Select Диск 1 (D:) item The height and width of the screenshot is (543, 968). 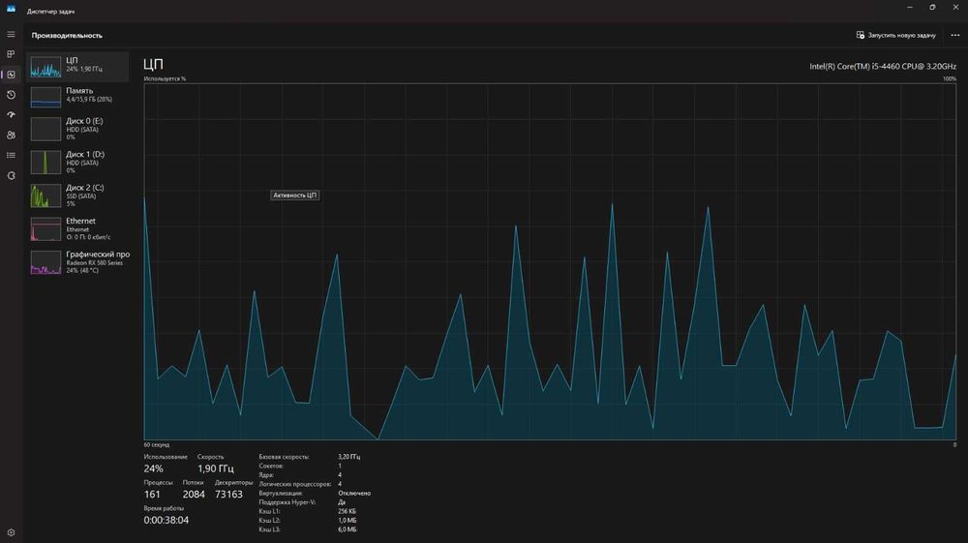77,163
